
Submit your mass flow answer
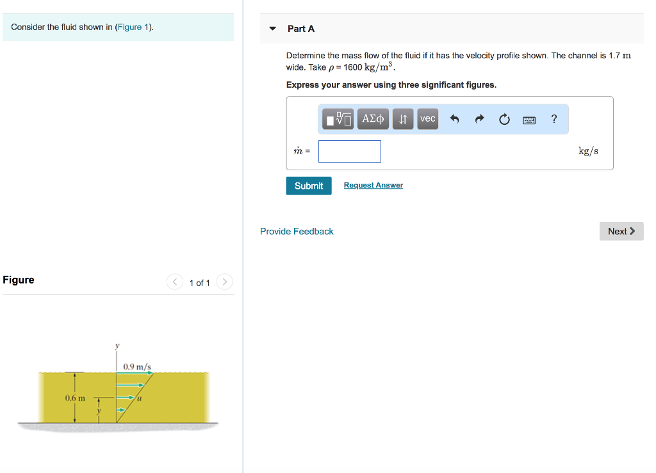click(309, 186)
